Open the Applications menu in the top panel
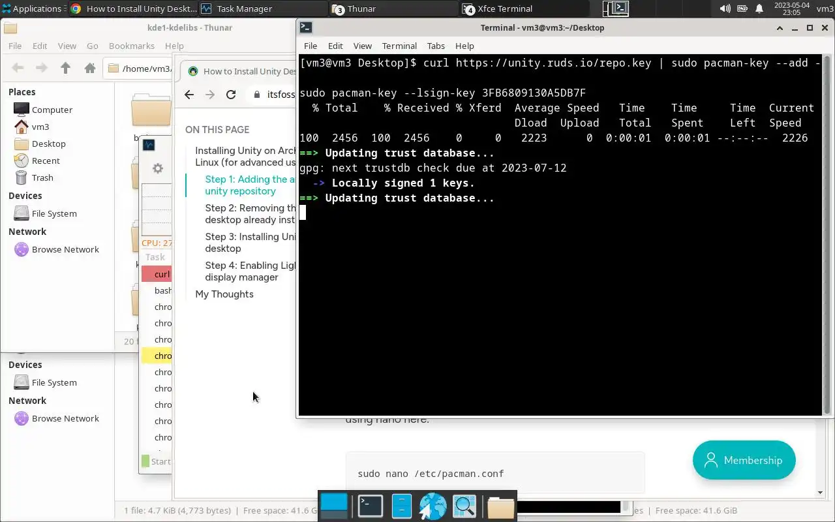The image size is (835, 522). point(33,8)
